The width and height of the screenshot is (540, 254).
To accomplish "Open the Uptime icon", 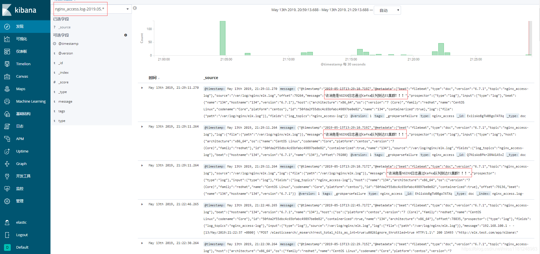I will tap(7, 151).
